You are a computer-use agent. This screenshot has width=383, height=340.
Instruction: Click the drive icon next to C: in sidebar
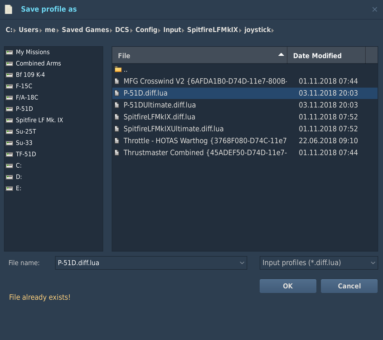pyautogui.click(x=9, y=165)
